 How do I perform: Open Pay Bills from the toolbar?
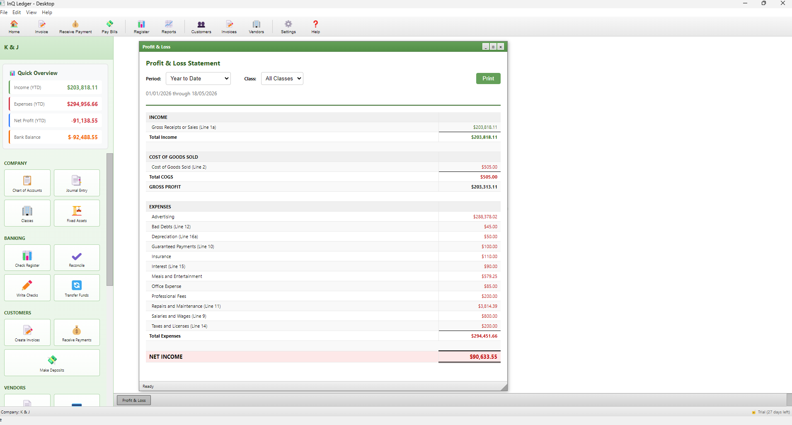click(x=109, y=27)
